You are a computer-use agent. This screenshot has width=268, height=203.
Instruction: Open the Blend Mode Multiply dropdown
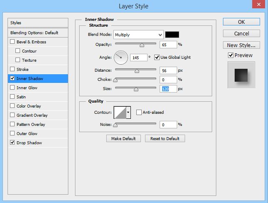138,35
